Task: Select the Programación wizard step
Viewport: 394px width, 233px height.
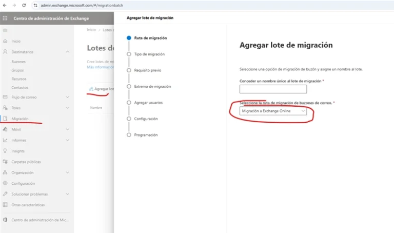Action: (142, 135)
